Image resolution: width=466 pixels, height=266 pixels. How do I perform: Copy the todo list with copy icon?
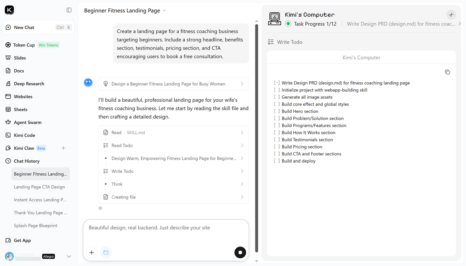coord(447,72)
